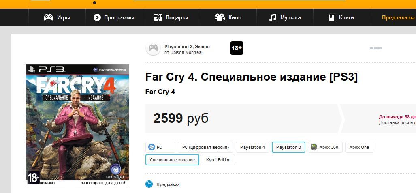The height and width of the screenshot is (193, 416).
Task: Click the blue clock icon near Предзаказ
Action: [149, 184]
